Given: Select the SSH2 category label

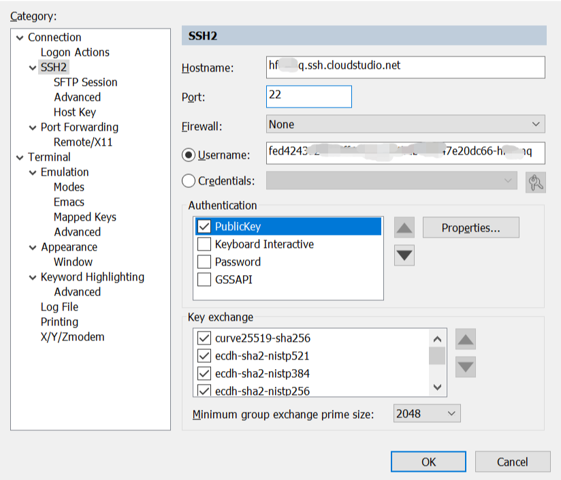Looking at the screenshot, I should [x=54, y=67].
